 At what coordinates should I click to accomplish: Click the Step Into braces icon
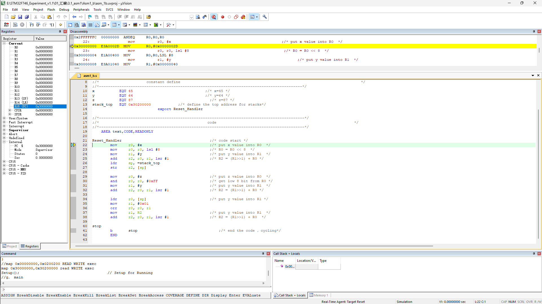(x=32, y=25)
